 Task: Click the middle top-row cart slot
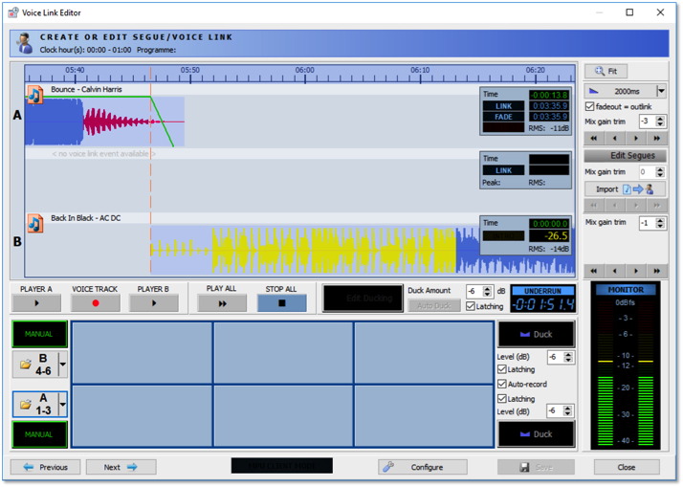(283, 353)
